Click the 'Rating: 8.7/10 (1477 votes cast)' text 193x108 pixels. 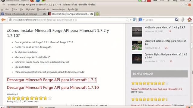tap(23, 101)
